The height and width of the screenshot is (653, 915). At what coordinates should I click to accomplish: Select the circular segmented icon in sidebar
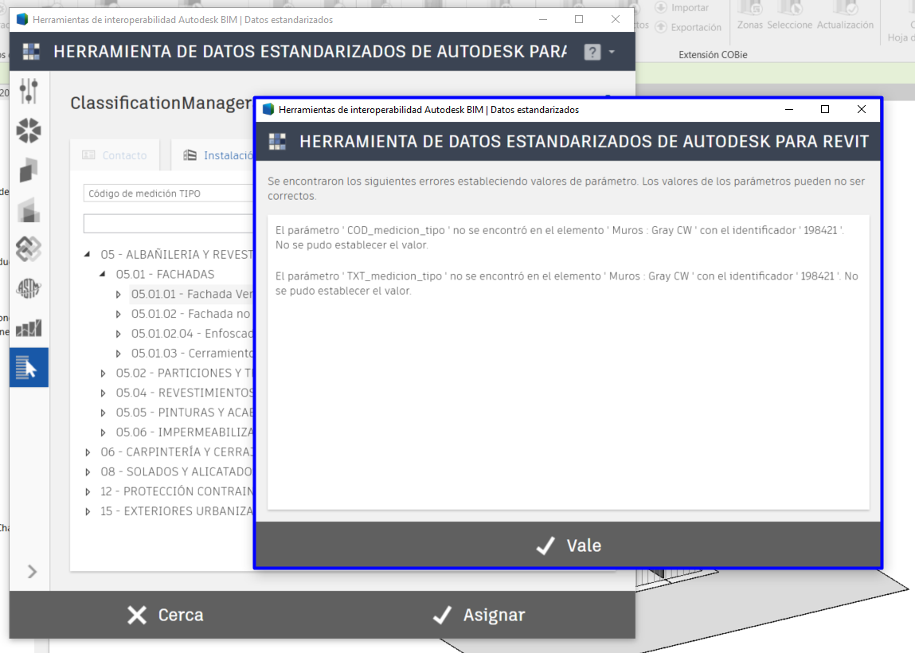(29, 130)
